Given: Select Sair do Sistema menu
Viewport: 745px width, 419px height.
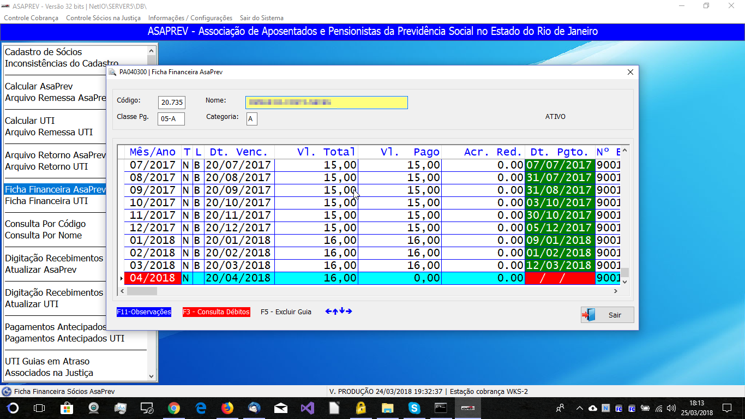Looking at the screenshot, I should [x=262, y=18].
